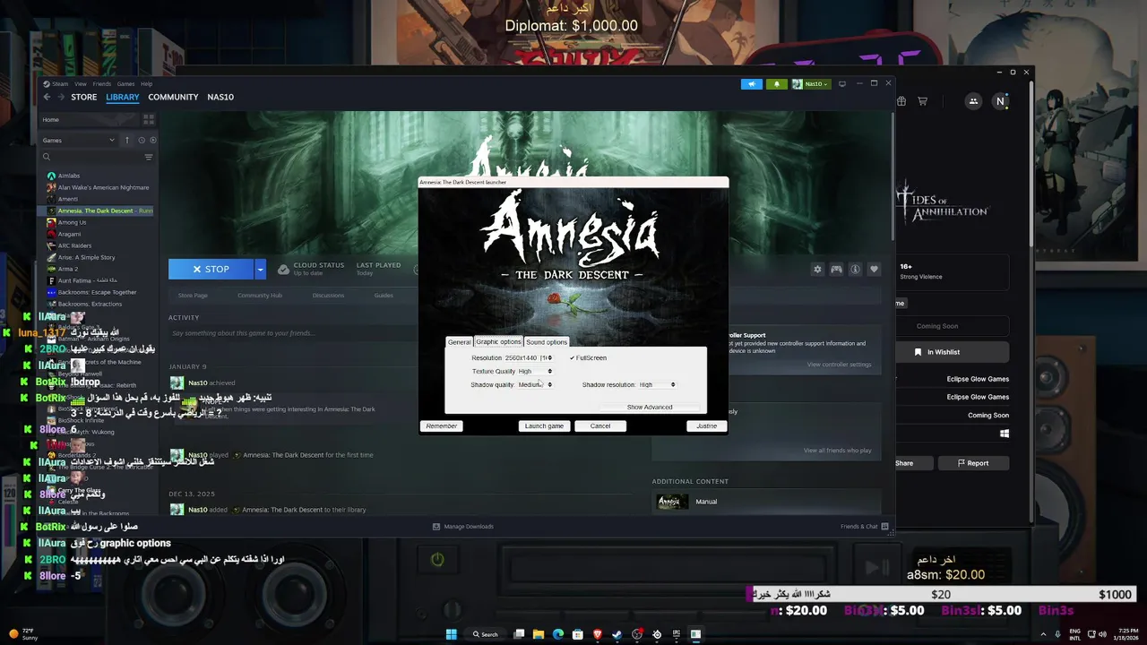Viewport: 1147px width, 645px height.
Task: Open the Guides tab on game page
Action: click(384, 295)
